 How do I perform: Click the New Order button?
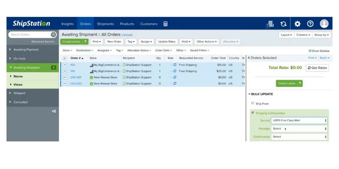(114, 42)
